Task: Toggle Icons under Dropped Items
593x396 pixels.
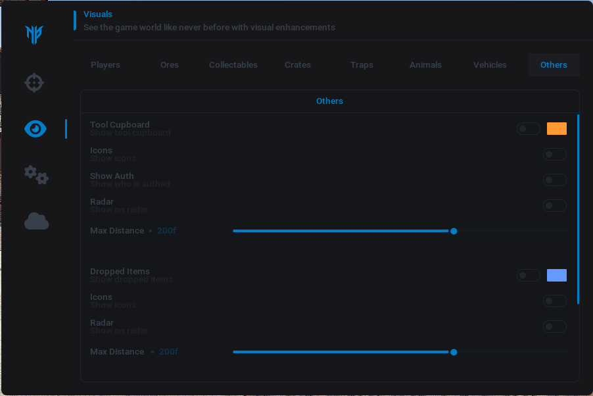Action: click(554, 301)
